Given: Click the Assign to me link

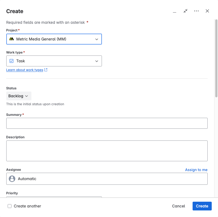Looking at the screenshot, I should [x=196, y=170].
